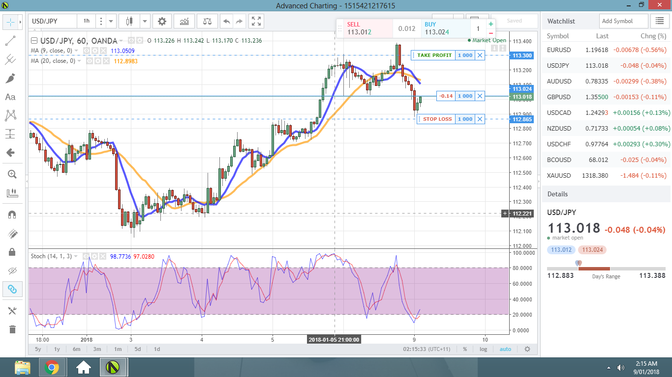Click the undo arrow in the toolbar

(x=225, y=21)
